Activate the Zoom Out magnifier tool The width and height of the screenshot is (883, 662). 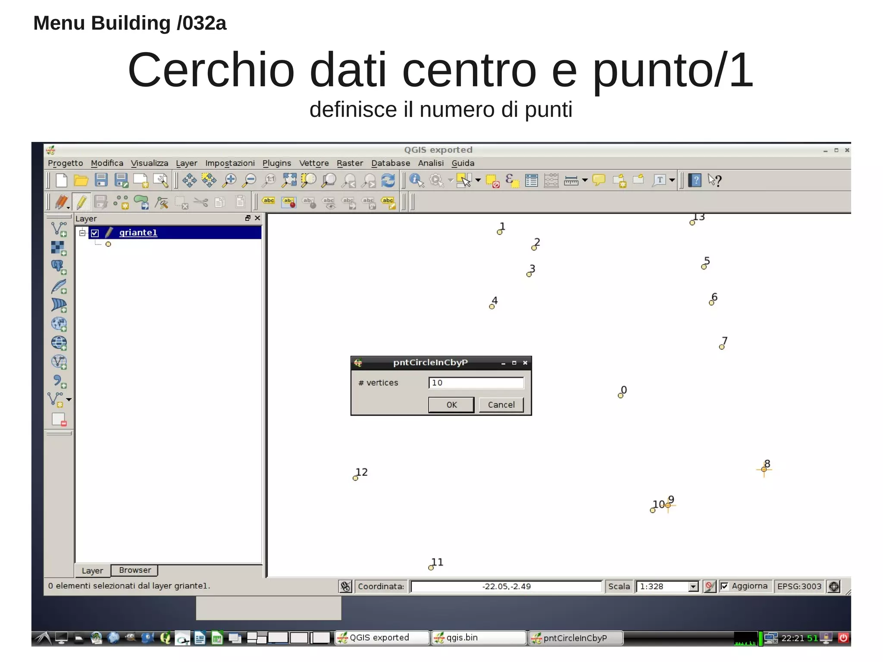(x=249, y=180)
